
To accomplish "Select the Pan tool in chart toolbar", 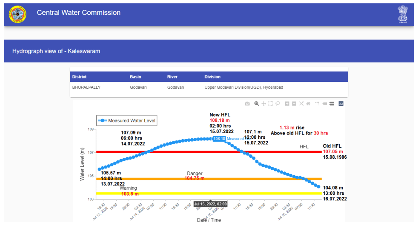I will click(x=263, y=104).
